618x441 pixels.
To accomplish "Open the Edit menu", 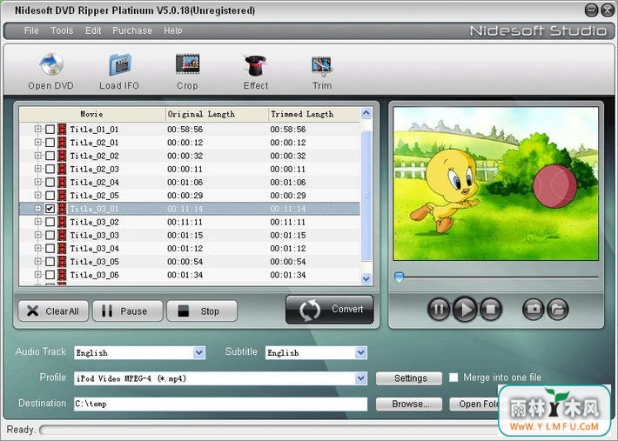I will [x=93, y=30].
